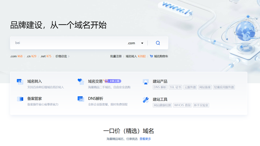Click the .cn ¥29 price link
This screenshot has height=146, width=260.
pos(31,56)
